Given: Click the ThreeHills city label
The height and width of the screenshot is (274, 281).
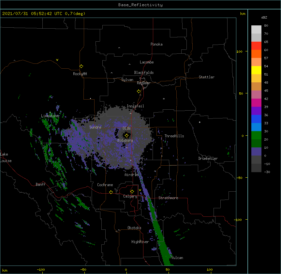Looking at the screenshot, I should point(174,136).
